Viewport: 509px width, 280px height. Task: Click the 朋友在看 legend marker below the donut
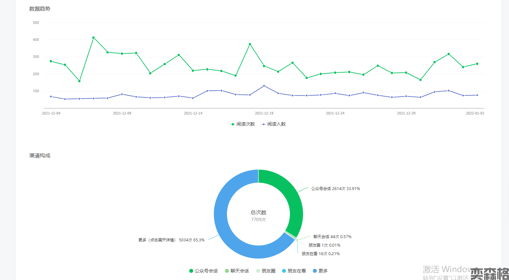coord(294,271)
